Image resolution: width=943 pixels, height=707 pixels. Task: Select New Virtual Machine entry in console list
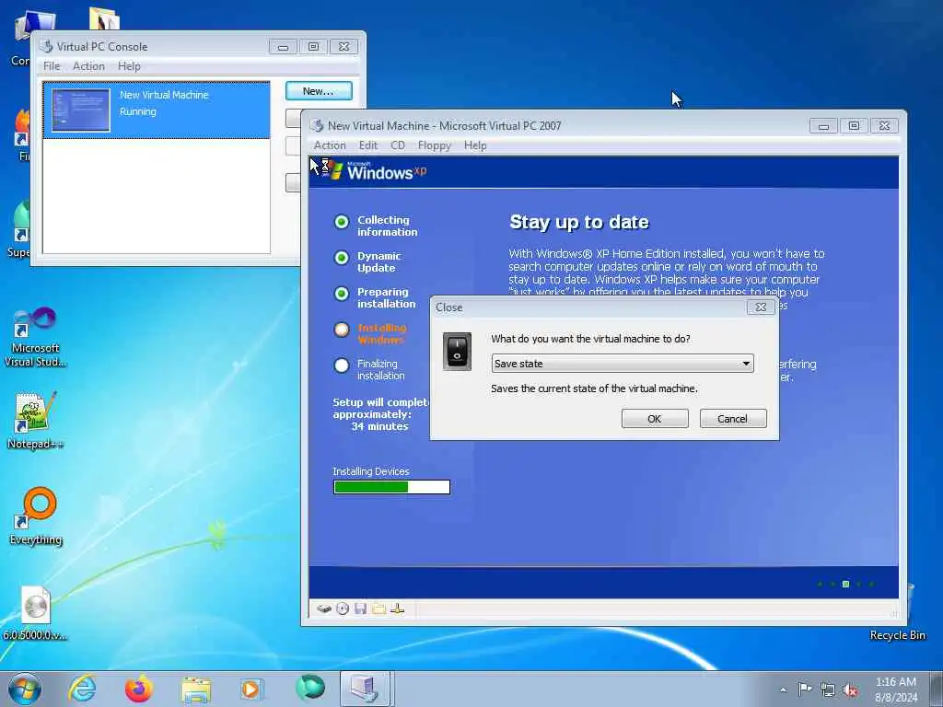coord(157,110)
